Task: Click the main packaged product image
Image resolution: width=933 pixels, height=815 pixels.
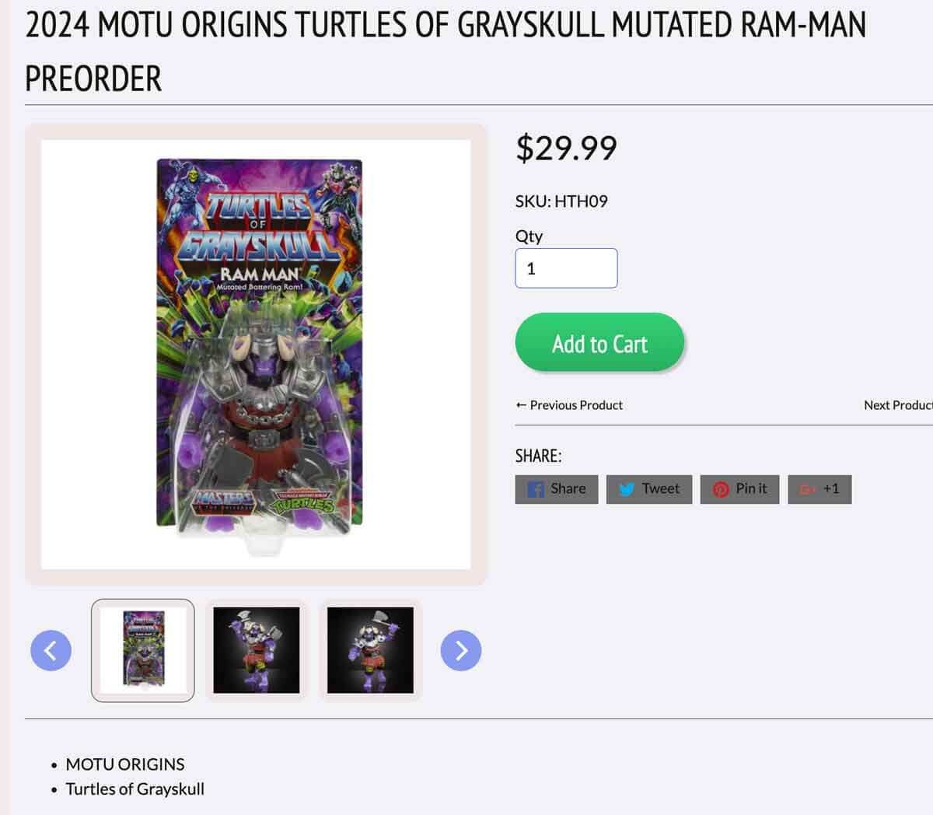Action: coord(259,350)
